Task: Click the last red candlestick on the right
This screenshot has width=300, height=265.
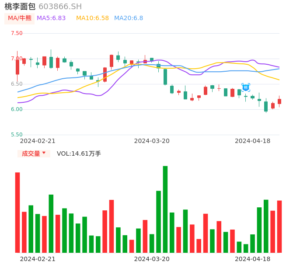Action: 279,101
